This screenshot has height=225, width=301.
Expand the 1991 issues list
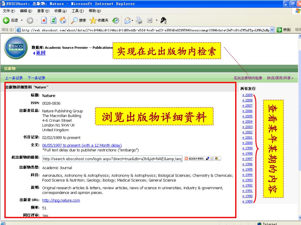point(247,191)
